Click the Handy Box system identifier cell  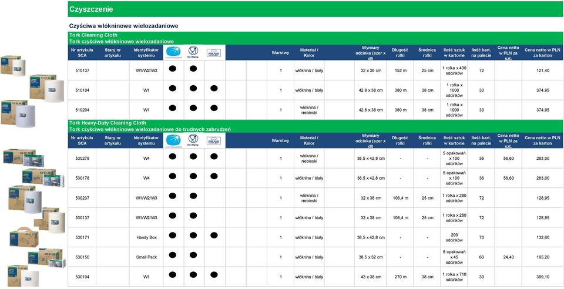[x=146, y=237]
